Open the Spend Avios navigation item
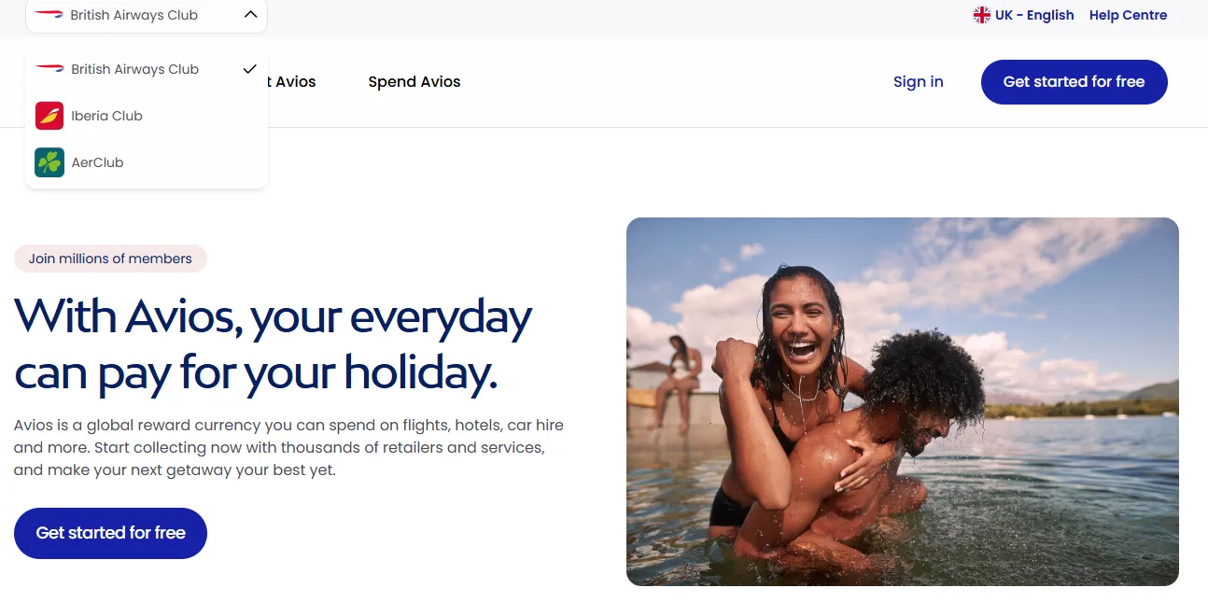 [414, 82]
